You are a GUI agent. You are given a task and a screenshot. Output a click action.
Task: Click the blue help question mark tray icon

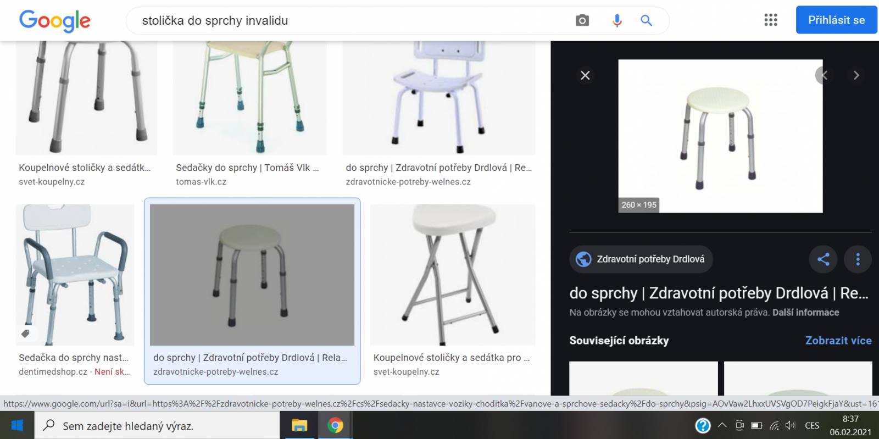point(703,425)
